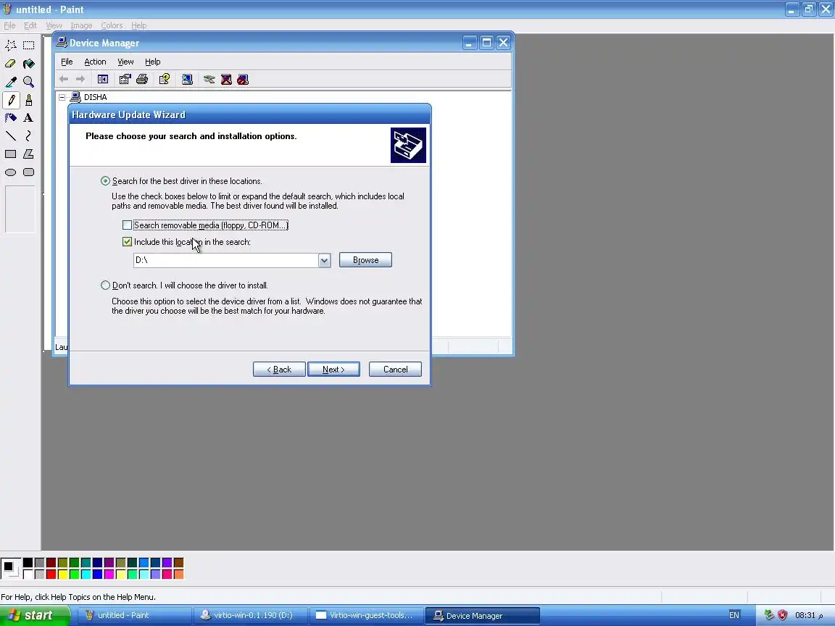835x626 pixels.
Task: Pick the Polygon shape tool
Action: coord(29,154)
